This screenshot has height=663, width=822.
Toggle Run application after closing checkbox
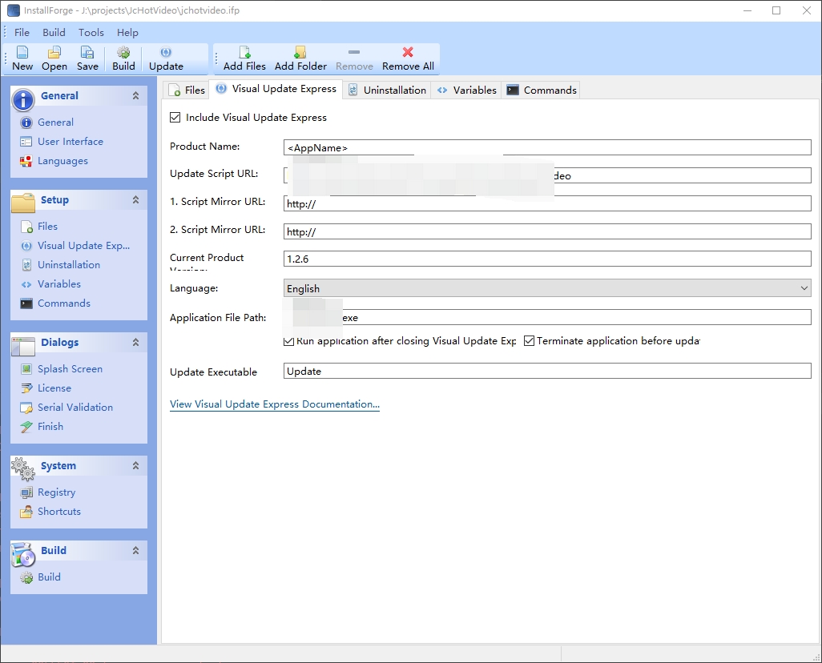pyautogui.click(x=288, y=341)
